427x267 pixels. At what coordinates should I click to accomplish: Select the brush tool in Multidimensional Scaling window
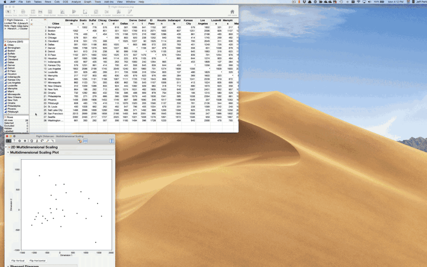[x=37, y=141]
